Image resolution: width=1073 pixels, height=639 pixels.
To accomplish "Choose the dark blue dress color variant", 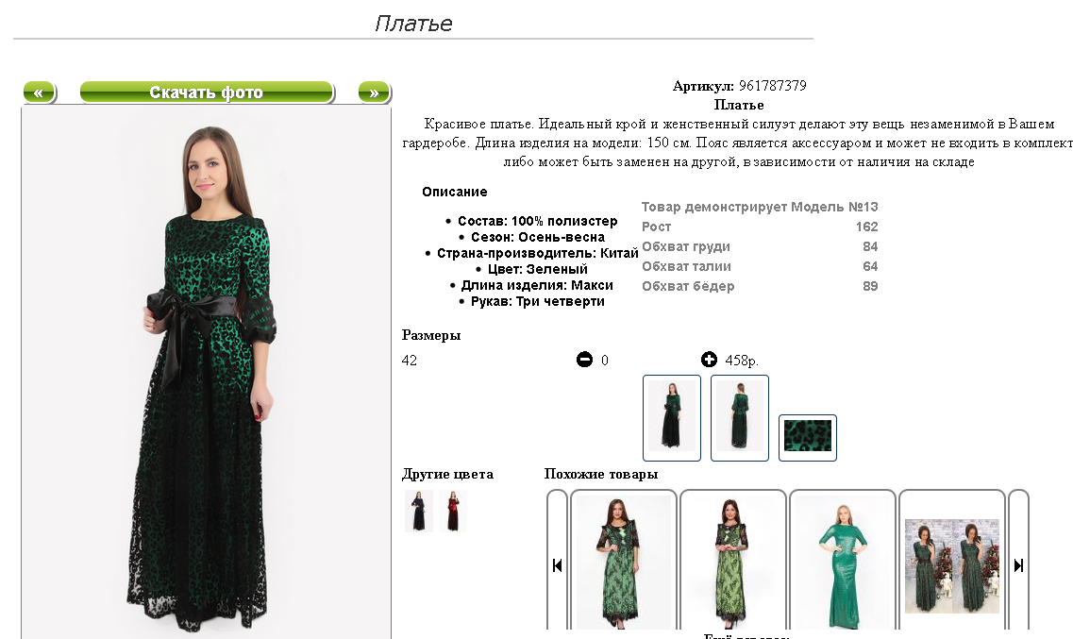I will coord(419,511).
